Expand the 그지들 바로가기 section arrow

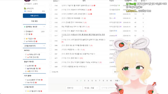[44, 46]
